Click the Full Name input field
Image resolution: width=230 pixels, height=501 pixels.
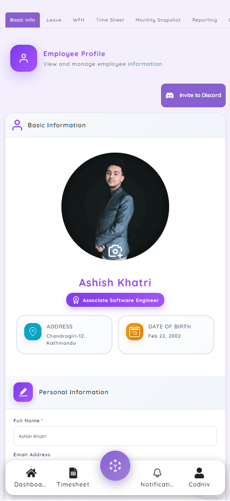(x=115, y=436)
